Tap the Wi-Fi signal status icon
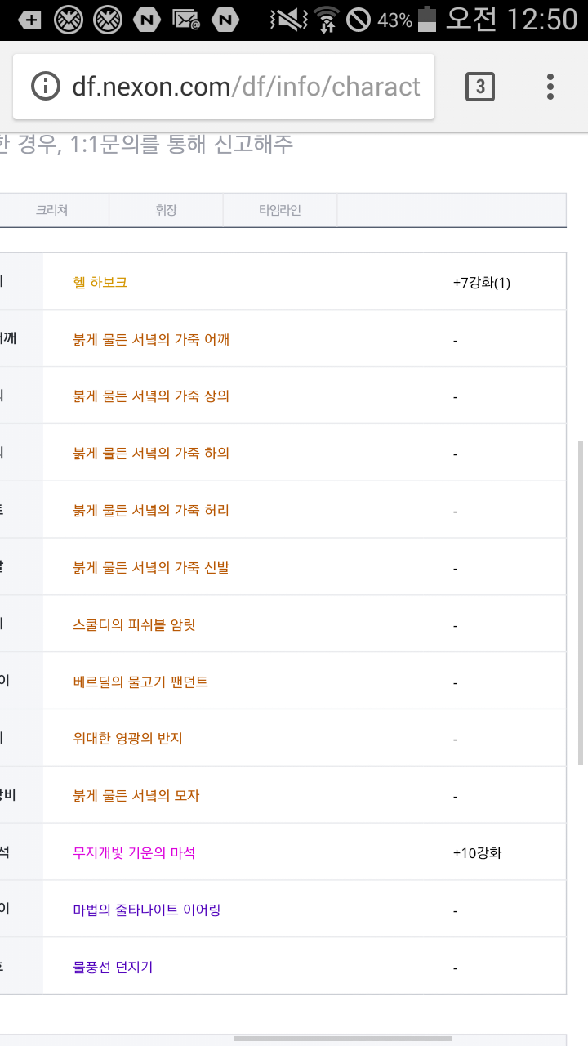 (327, 19)
